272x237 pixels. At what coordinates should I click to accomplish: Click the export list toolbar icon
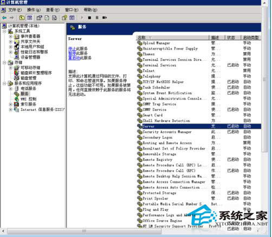[54, 17]
